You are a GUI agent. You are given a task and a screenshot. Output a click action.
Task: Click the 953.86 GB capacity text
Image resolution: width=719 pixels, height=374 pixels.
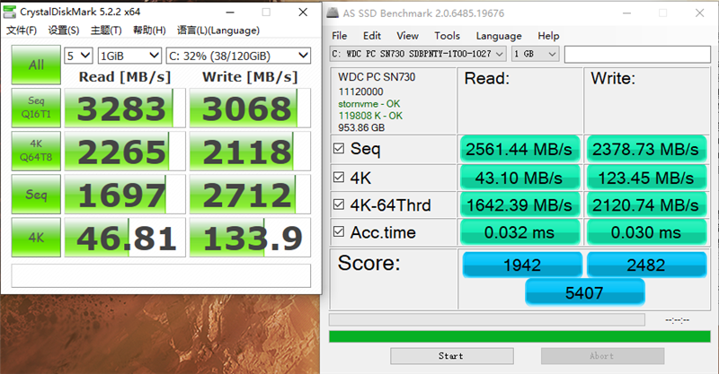361,127
